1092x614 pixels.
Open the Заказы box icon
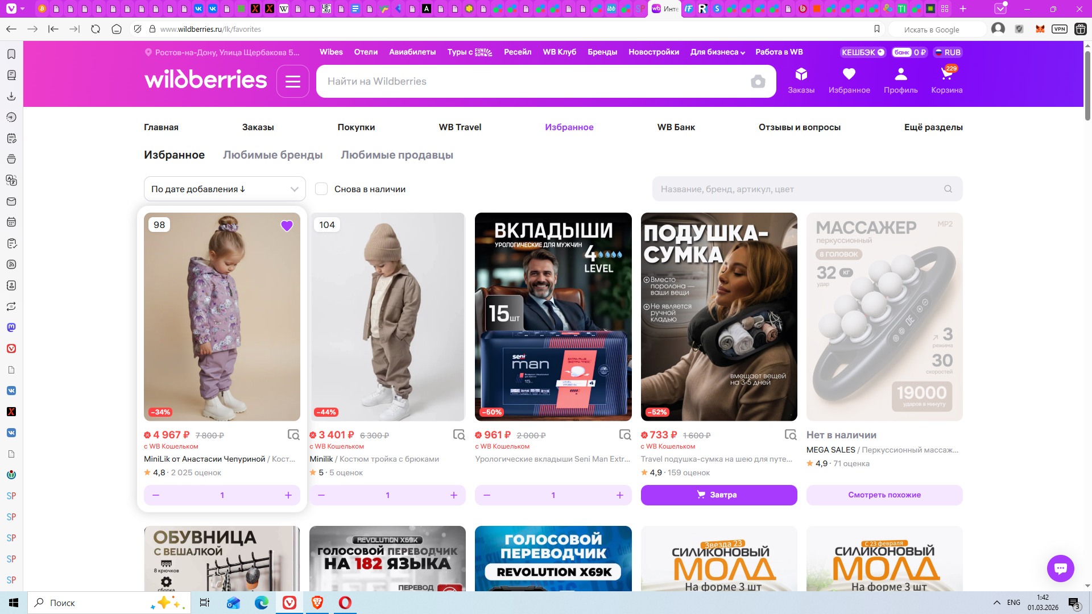pos(801,74)
